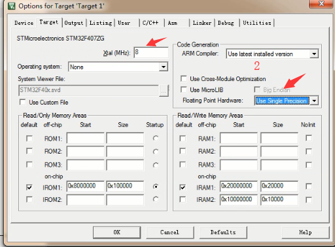The image size is (335, 247).
Task: Go to the Utilities tab
Action: tap(257, 23)
